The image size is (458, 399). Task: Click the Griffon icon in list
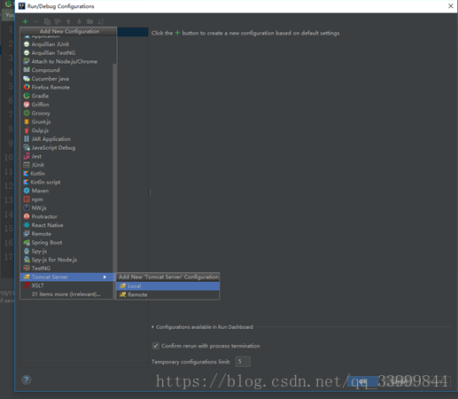27,105
